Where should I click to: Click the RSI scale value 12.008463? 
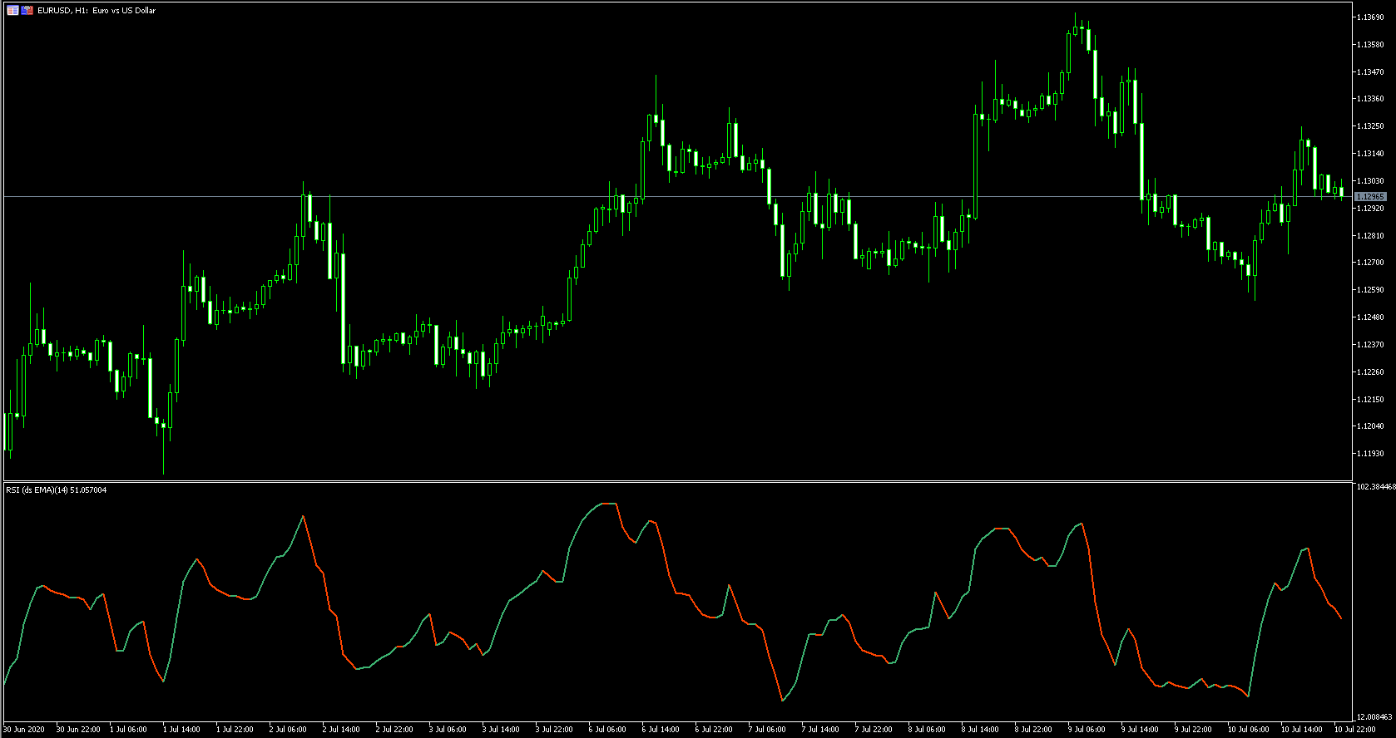click(x=1374, y=717)
